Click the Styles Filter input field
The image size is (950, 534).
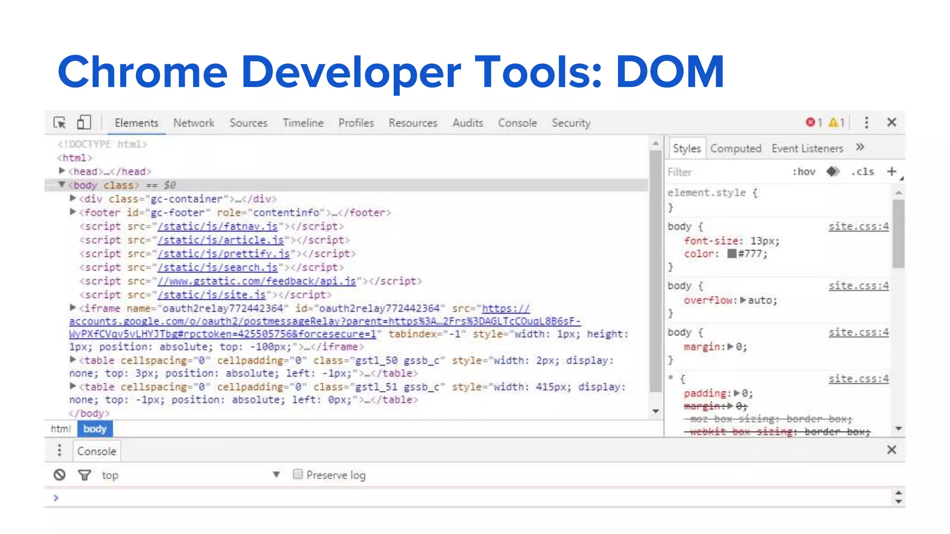(x=726, y=172)
